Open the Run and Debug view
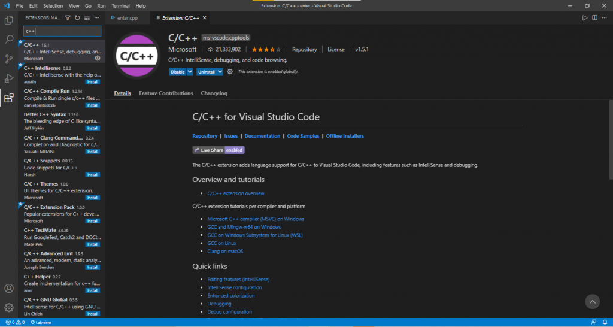Viewport: 613px width, 327px height. click(8, 78)
